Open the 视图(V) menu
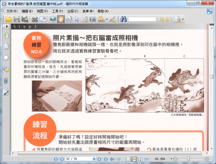This screenshot has width=216, height=164. click(42, 11)
